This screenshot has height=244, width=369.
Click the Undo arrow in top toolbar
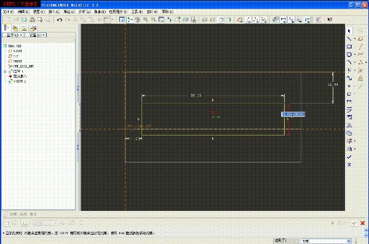point(60,20)
